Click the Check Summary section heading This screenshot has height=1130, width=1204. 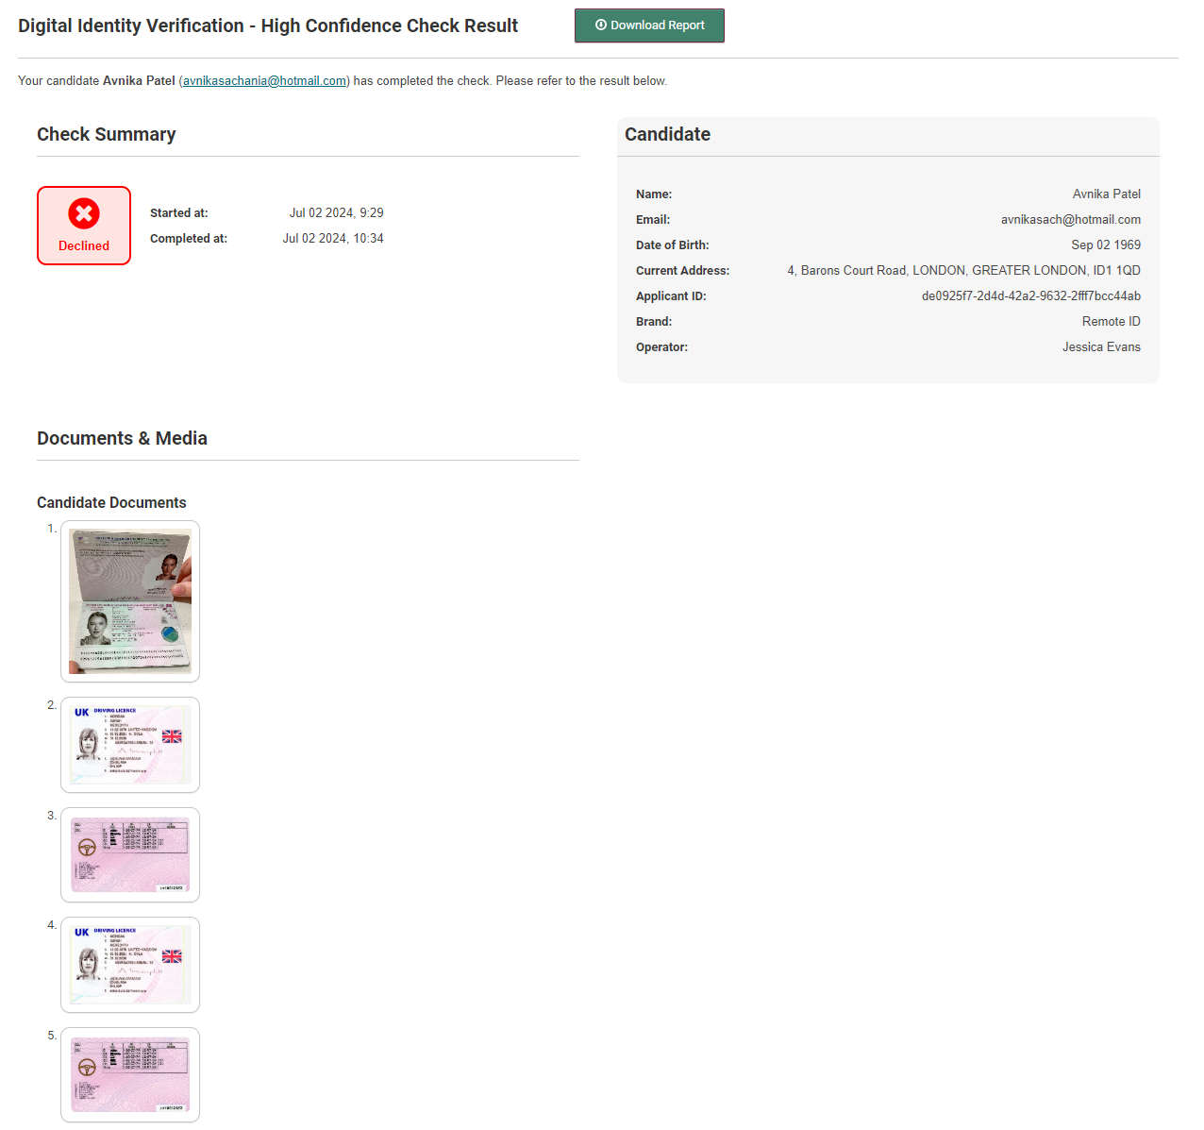tap(106, 134)
